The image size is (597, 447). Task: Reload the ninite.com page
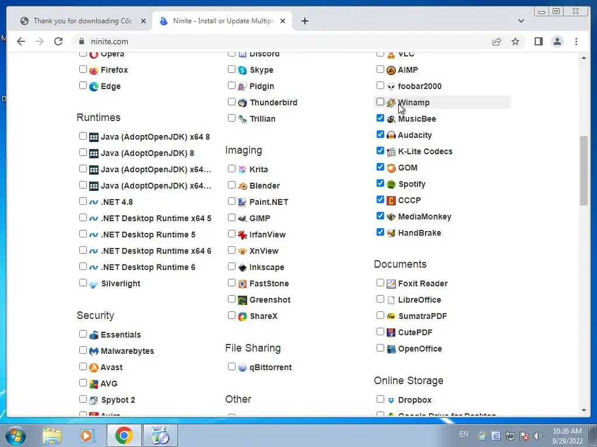point(58,41)
